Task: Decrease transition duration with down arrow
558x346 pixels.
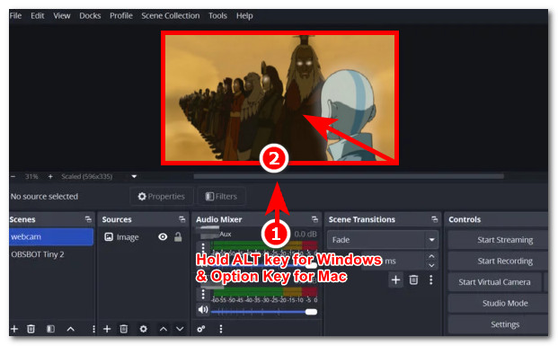Action: 431,265
